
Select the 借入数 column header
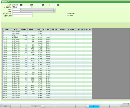[24, 29]
